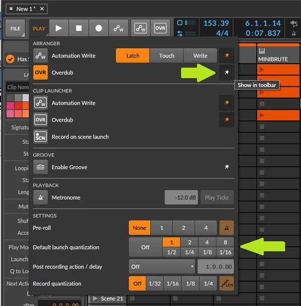Select Write automation mode
The height and width of the screenshot is (306, 301).
tap(200, 56)
